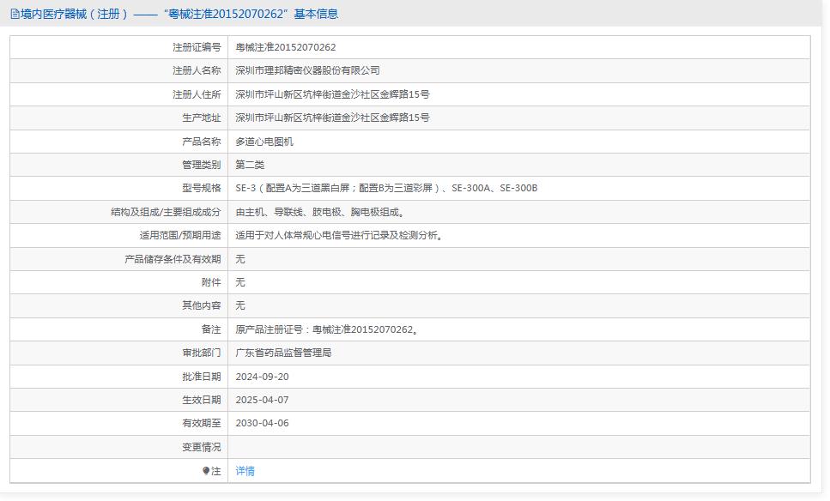The height and width of the screenshot is (501, 830).
Task: Click approving department 广东省药品监督管理局
Action: [x=283, y=353]
